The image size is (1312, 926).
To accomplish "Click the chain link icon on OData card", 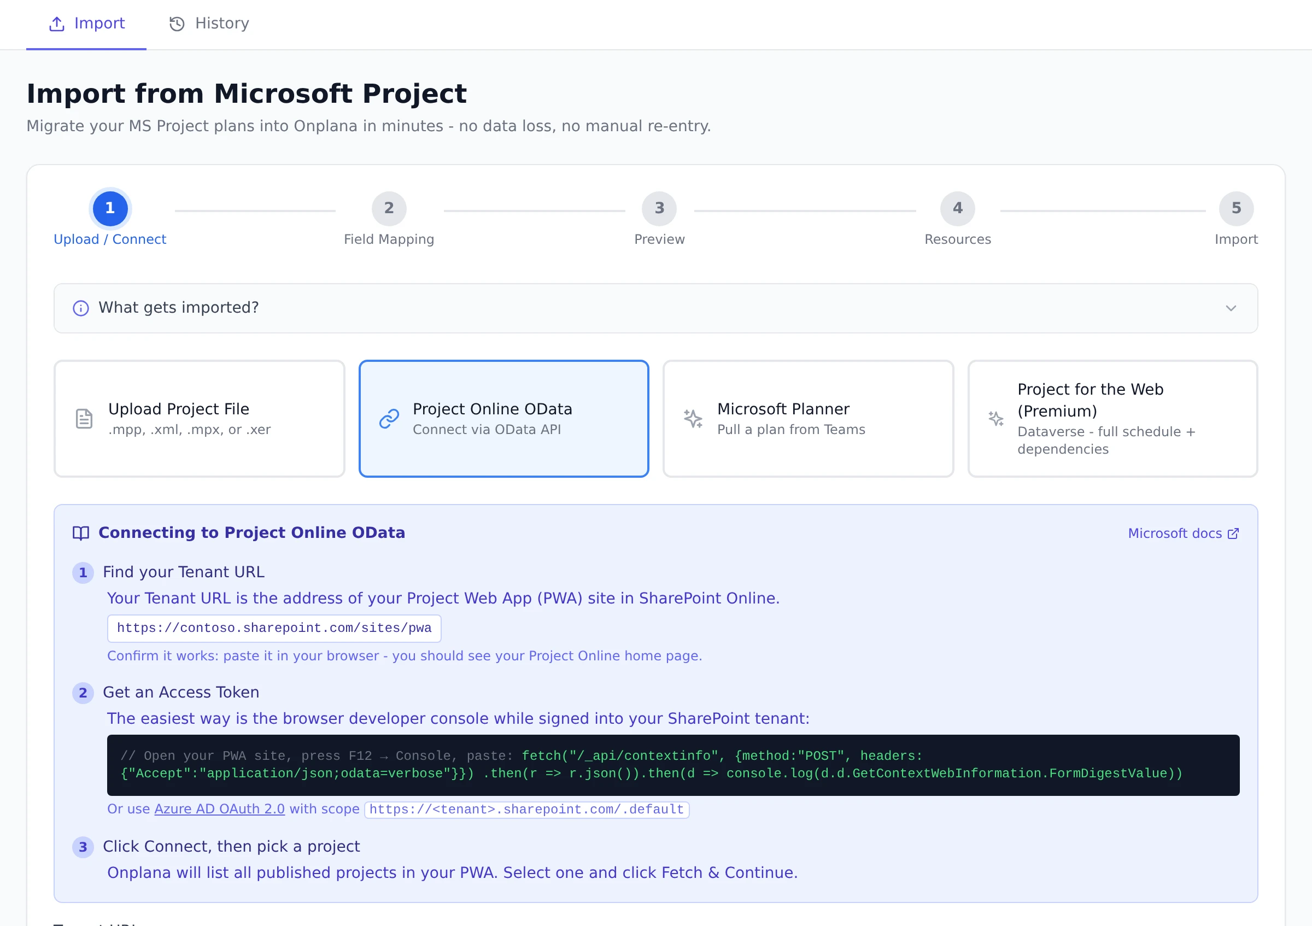I will [389, 419].
